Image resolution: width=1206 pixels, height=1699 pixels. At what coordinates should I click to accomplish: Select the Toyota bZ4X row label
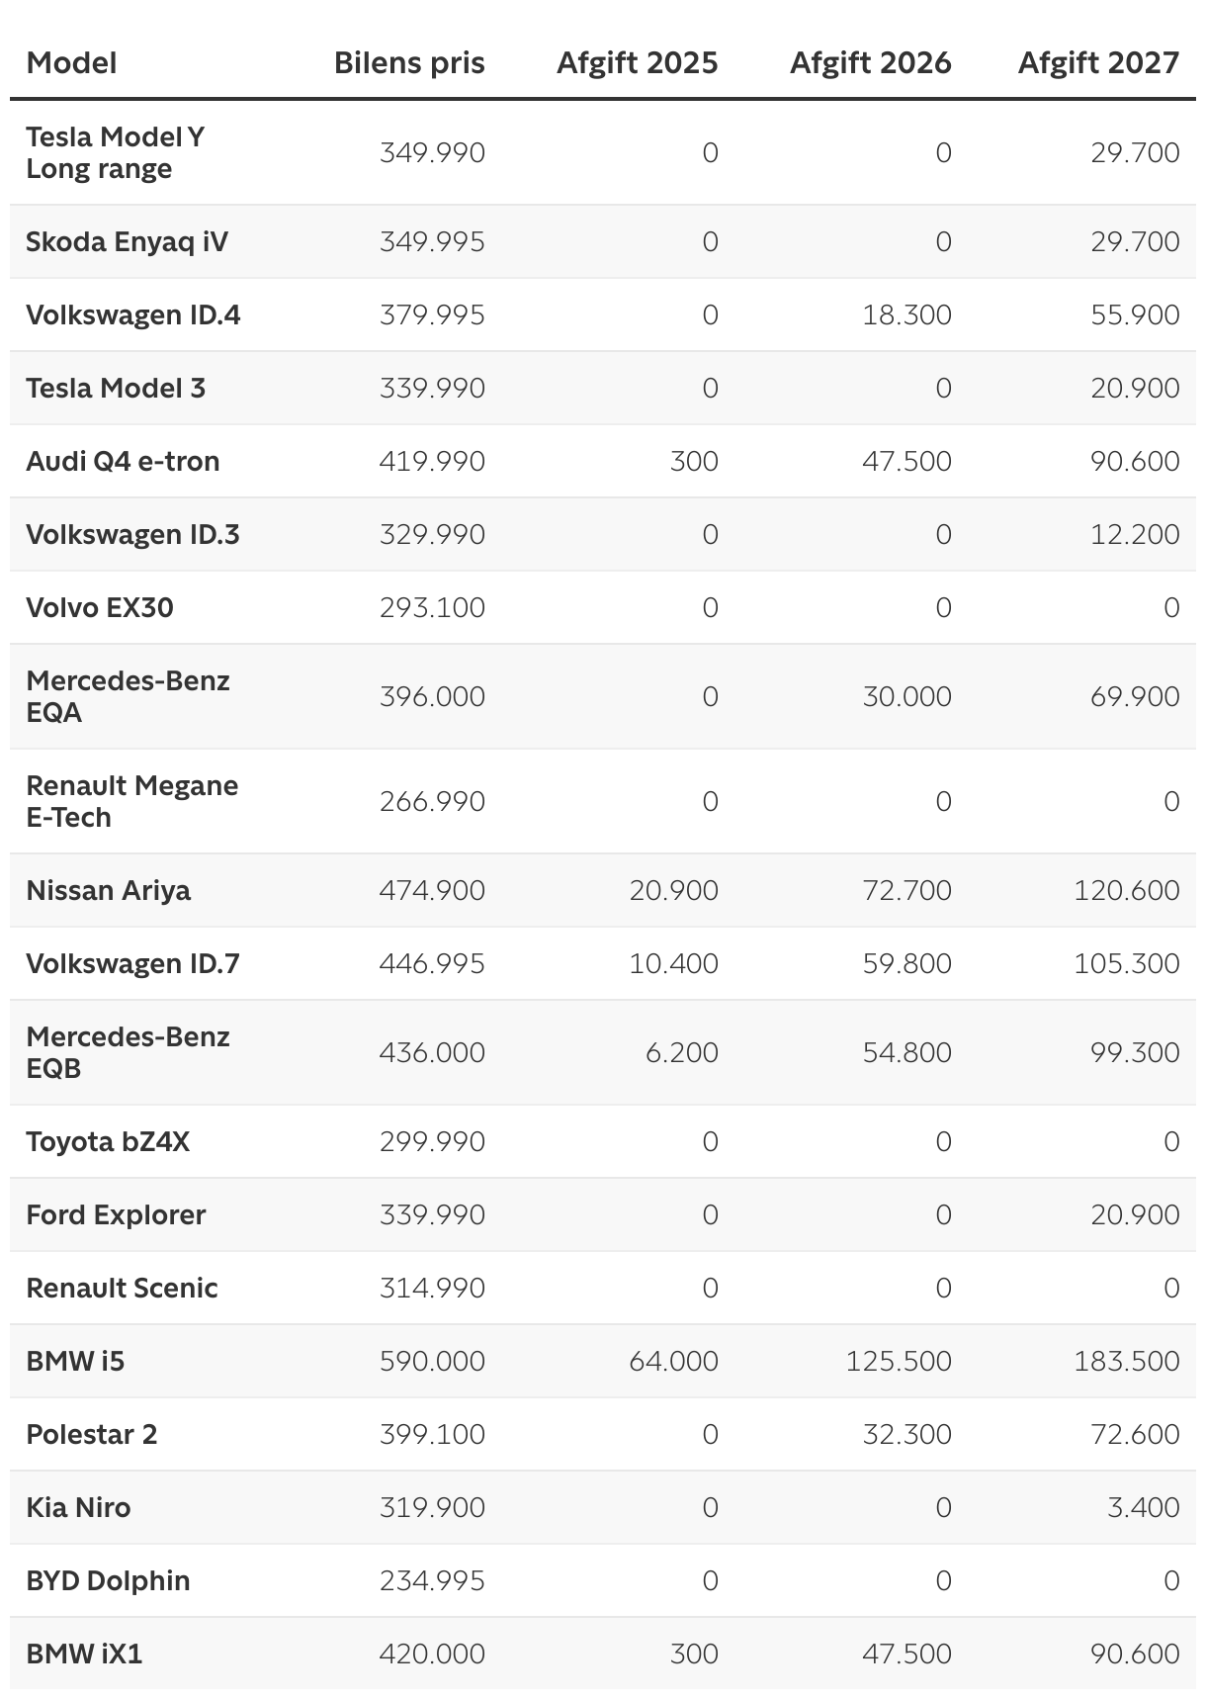point(108,1142)
